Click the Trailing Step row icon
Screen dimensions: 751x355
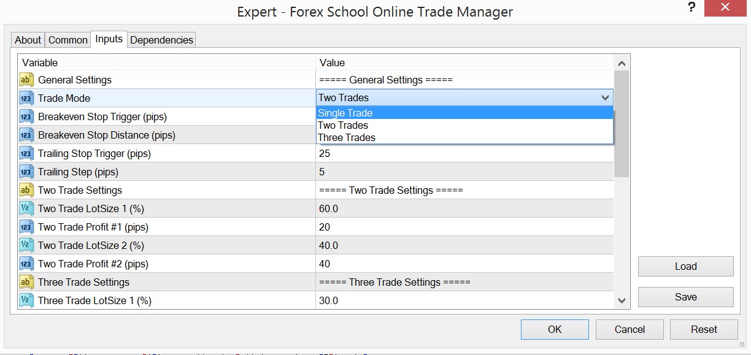tap(26, 172)
